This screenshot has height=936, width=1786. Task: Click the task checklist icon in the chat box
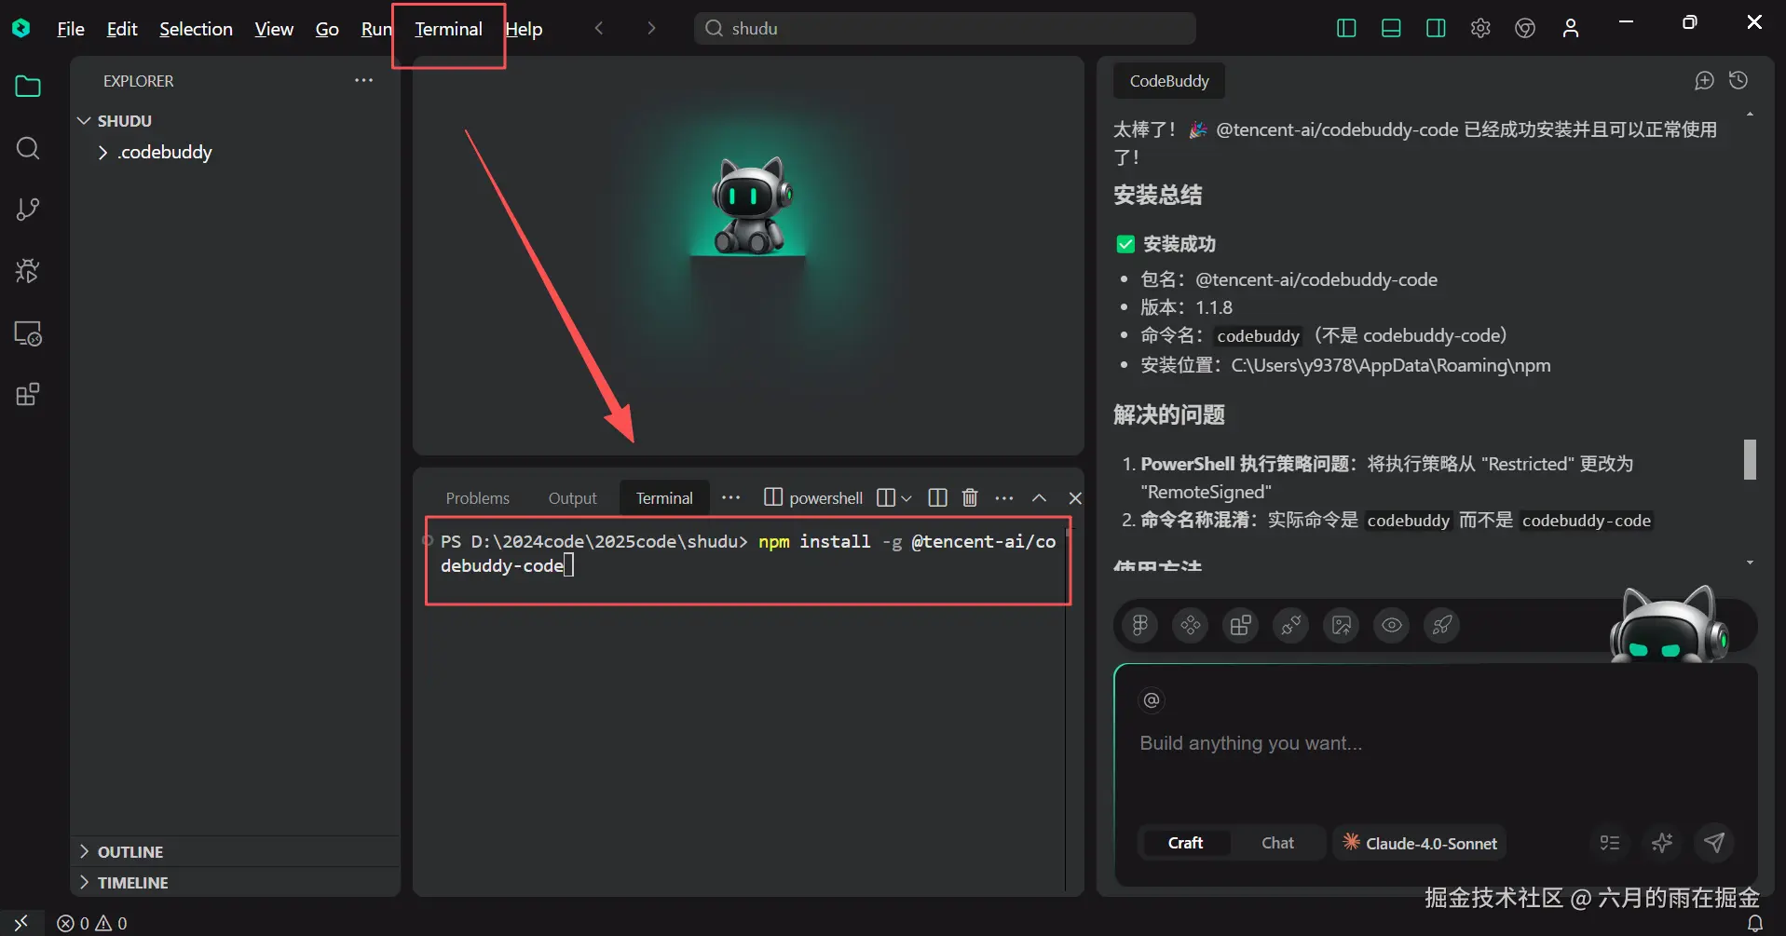[x=1610, y=843]
